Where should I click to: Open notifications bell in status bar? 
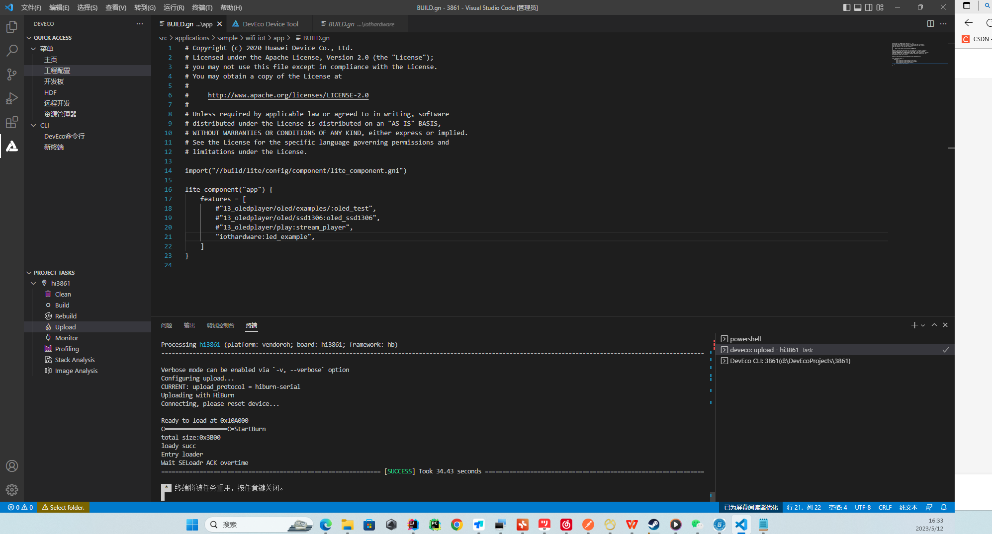click(944, 507)
